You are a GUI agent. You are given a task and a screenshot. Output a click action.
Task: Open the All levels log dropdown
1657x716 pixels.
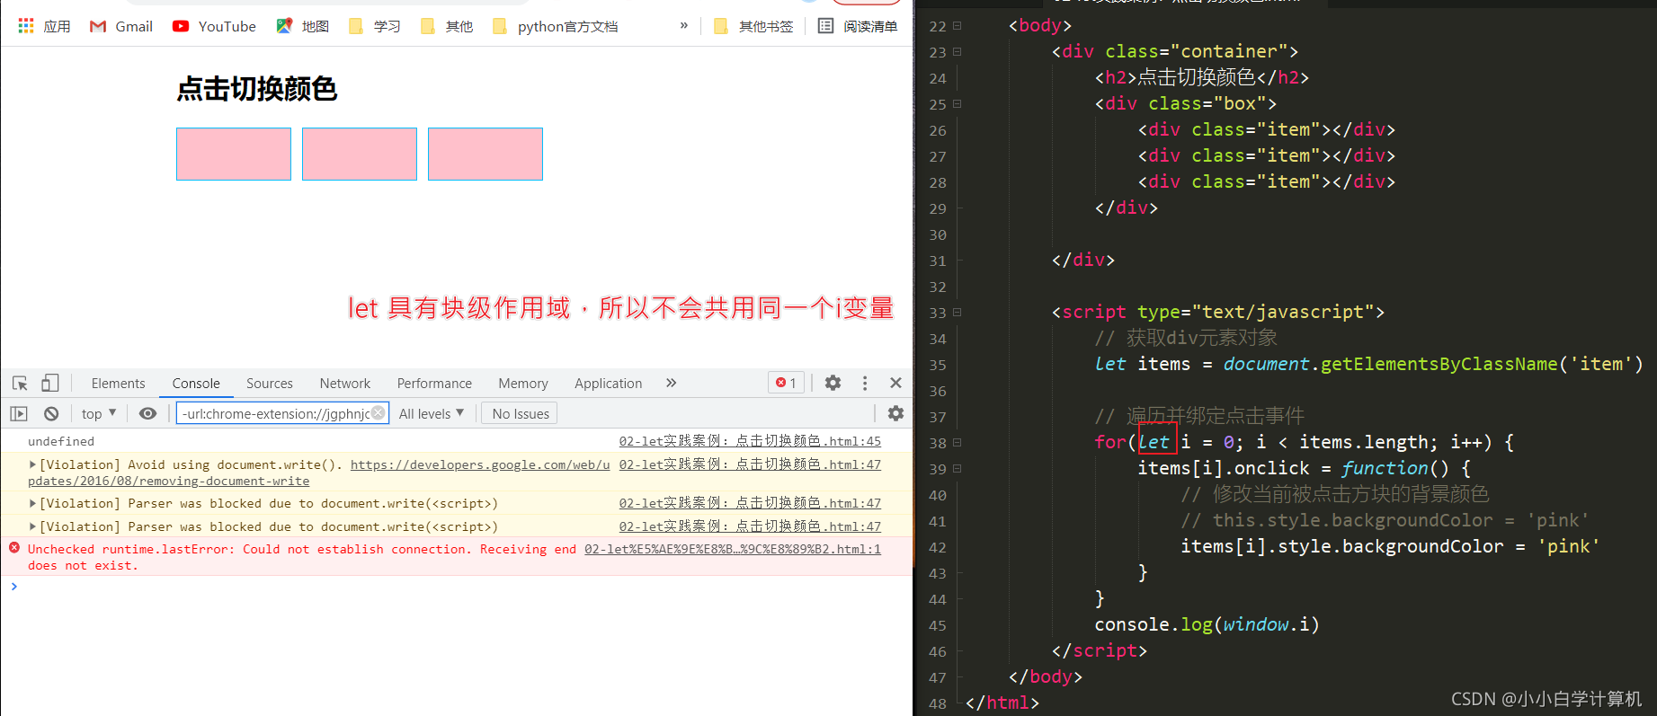pyautogui.click(x=432, y=413)
